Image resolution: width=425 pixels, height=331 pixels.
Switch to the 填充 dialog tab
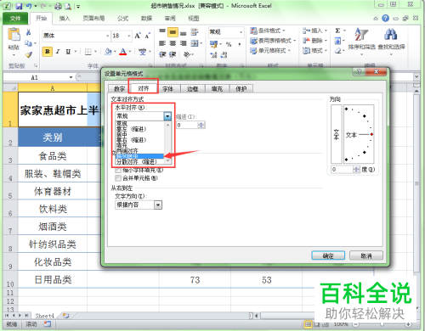[217, 89]
